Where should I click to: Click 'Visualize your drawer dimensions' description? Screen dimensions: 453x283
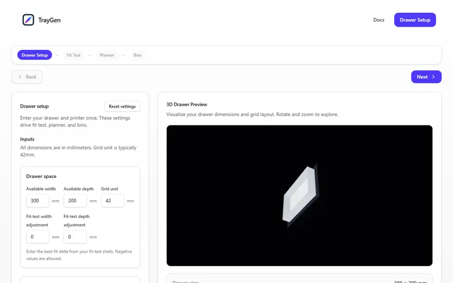point(252,114)
